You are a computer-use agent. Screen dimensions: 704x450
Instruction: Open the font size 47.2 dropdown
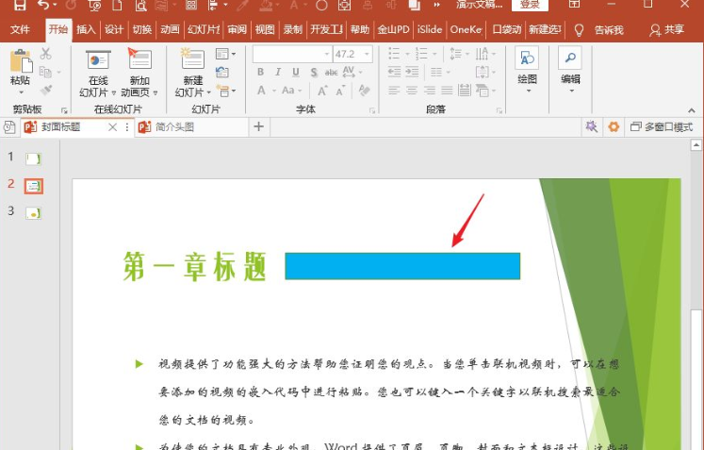pyautogui.click(x=368, y=54)
